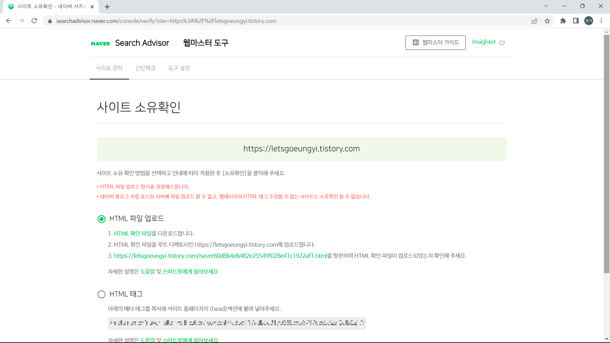
Task: Open the 웹마스터 가이드 button
Action: [435, 42]
